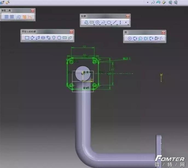Choose the Keyhole profile

pyautogui.click(x=54, y=38)
